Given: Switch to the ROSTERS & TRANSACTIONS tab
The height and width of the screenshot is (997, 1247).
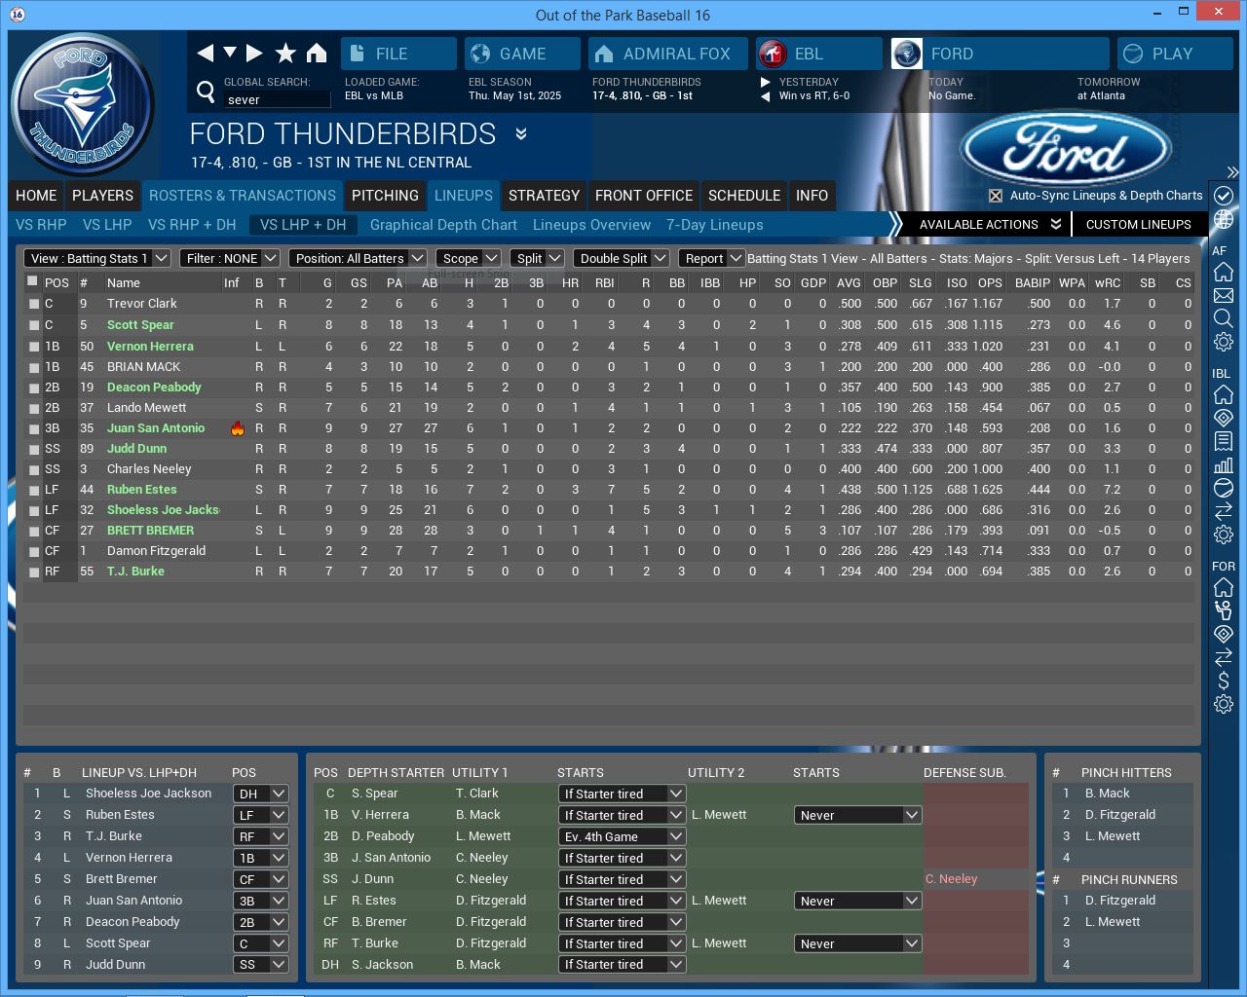Looking at the screenshot, I should pyautogui.click(x=243, y=196).
